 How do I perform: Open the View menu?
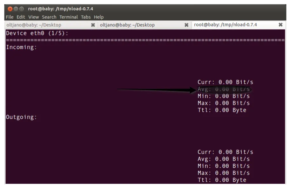[33, 17]
